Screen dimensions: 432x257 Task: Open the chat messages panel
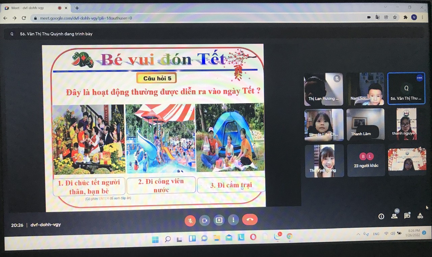(x=407, y=216)
